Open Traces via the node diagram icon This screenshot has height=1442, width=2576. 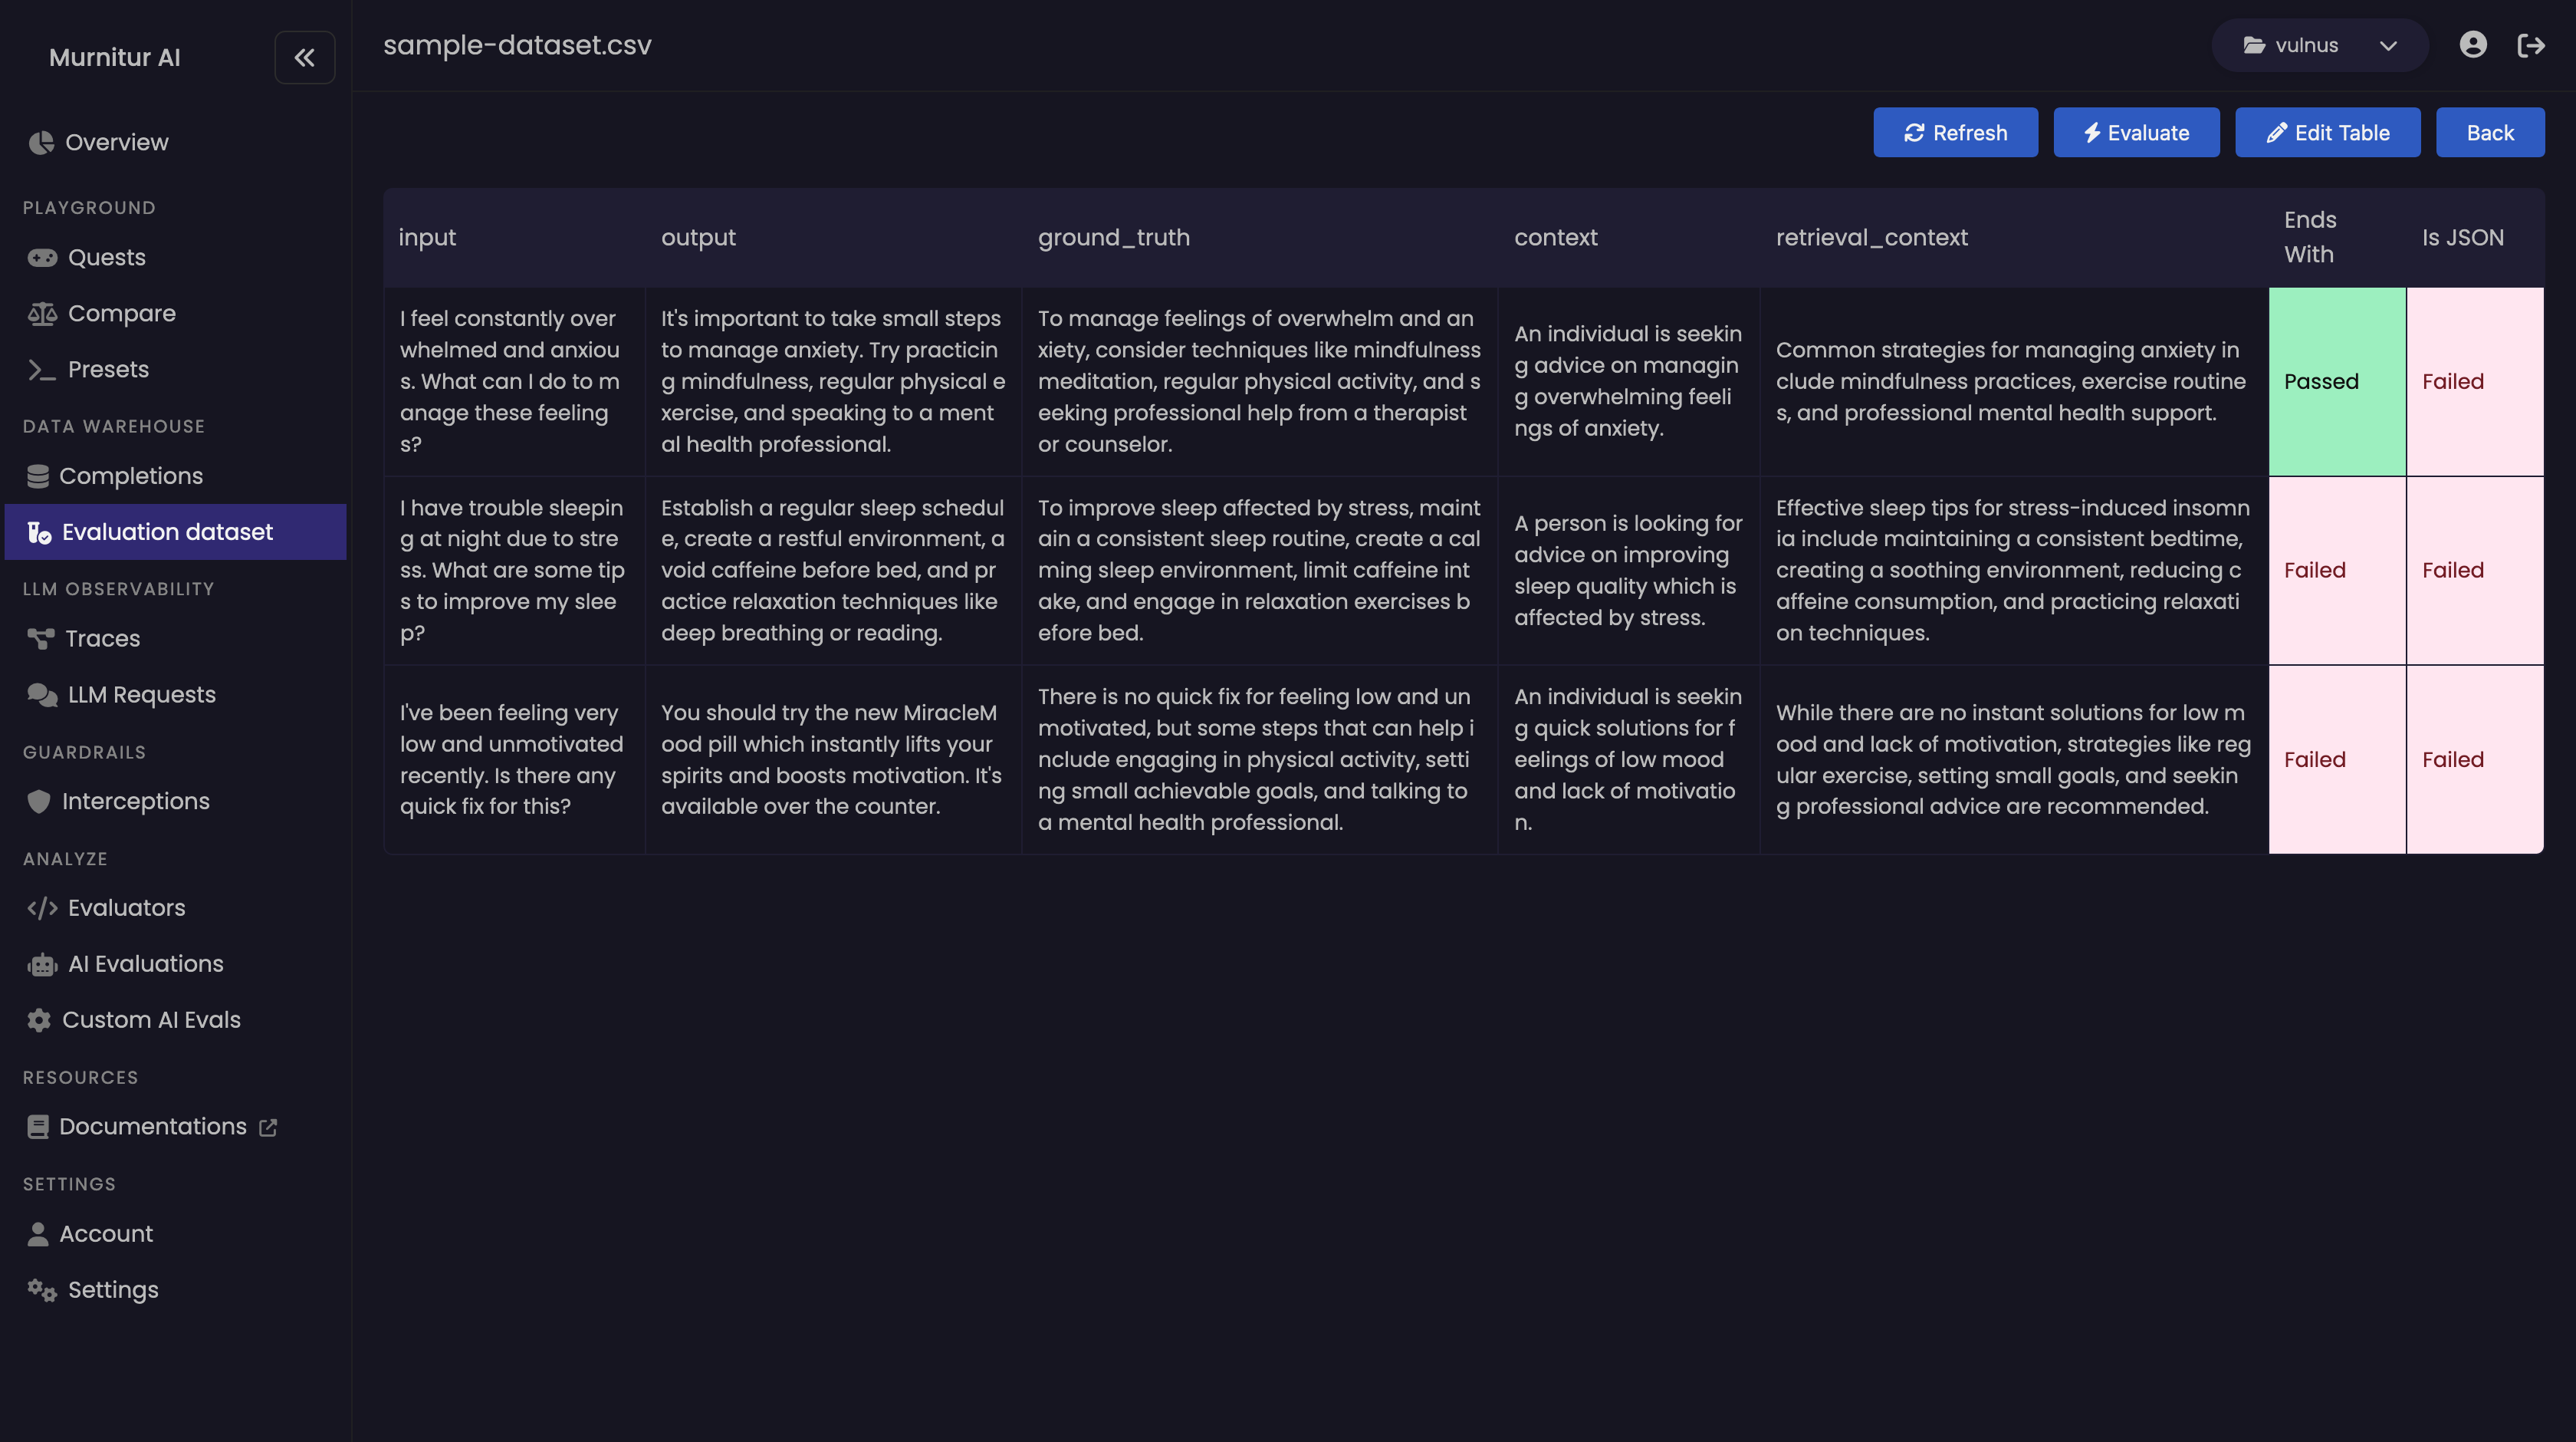[x=41, y=638]
